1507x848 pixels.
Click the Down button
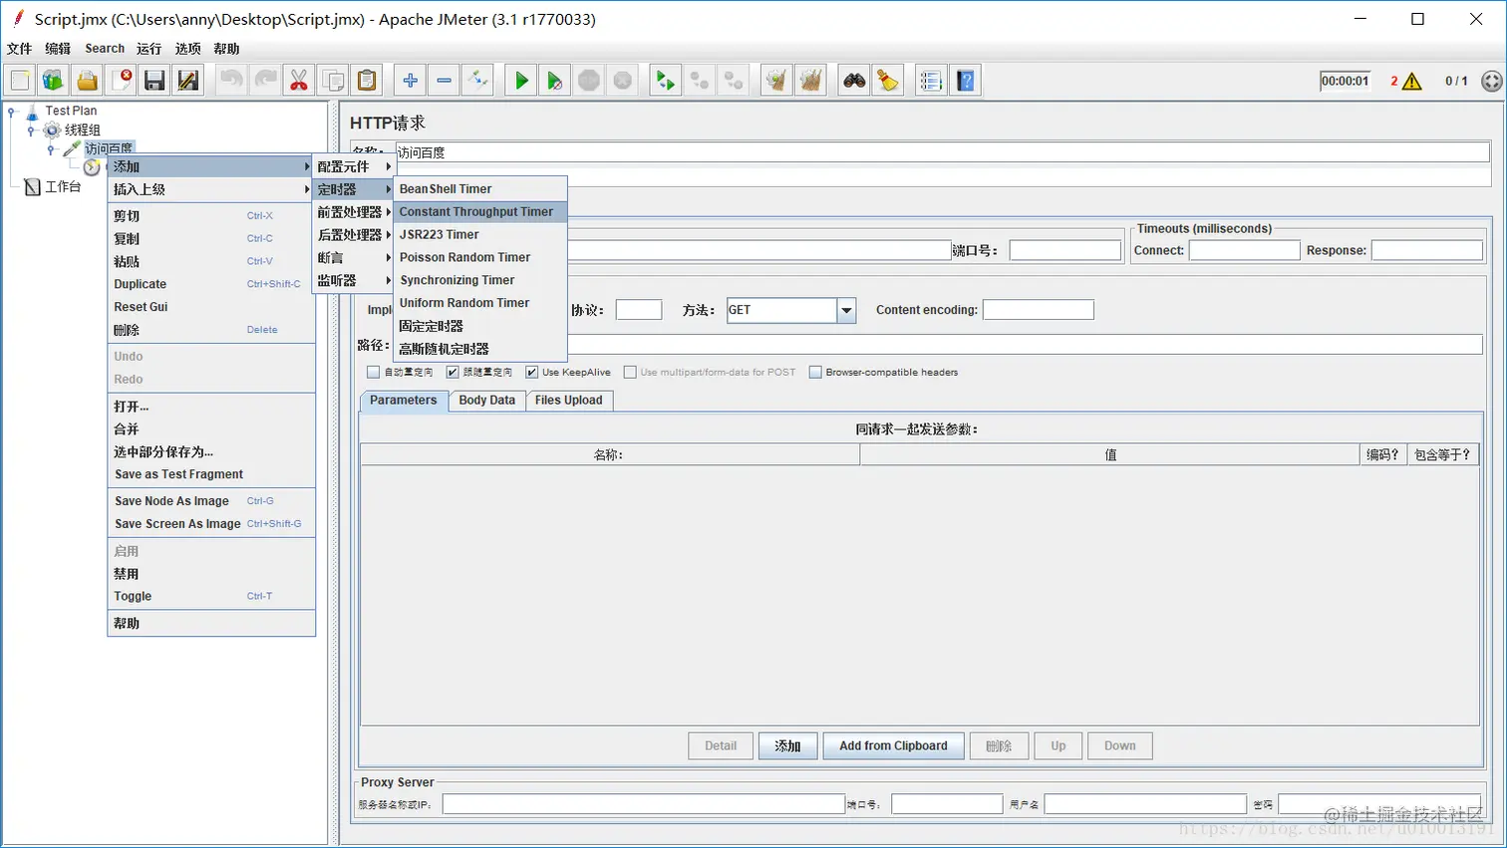1120,746
